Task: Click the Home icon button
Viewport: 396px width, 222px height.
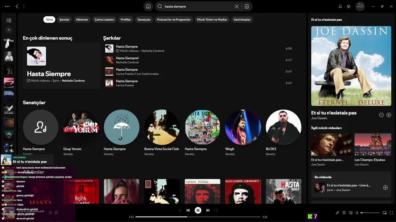Action: [x=148, y=6]
